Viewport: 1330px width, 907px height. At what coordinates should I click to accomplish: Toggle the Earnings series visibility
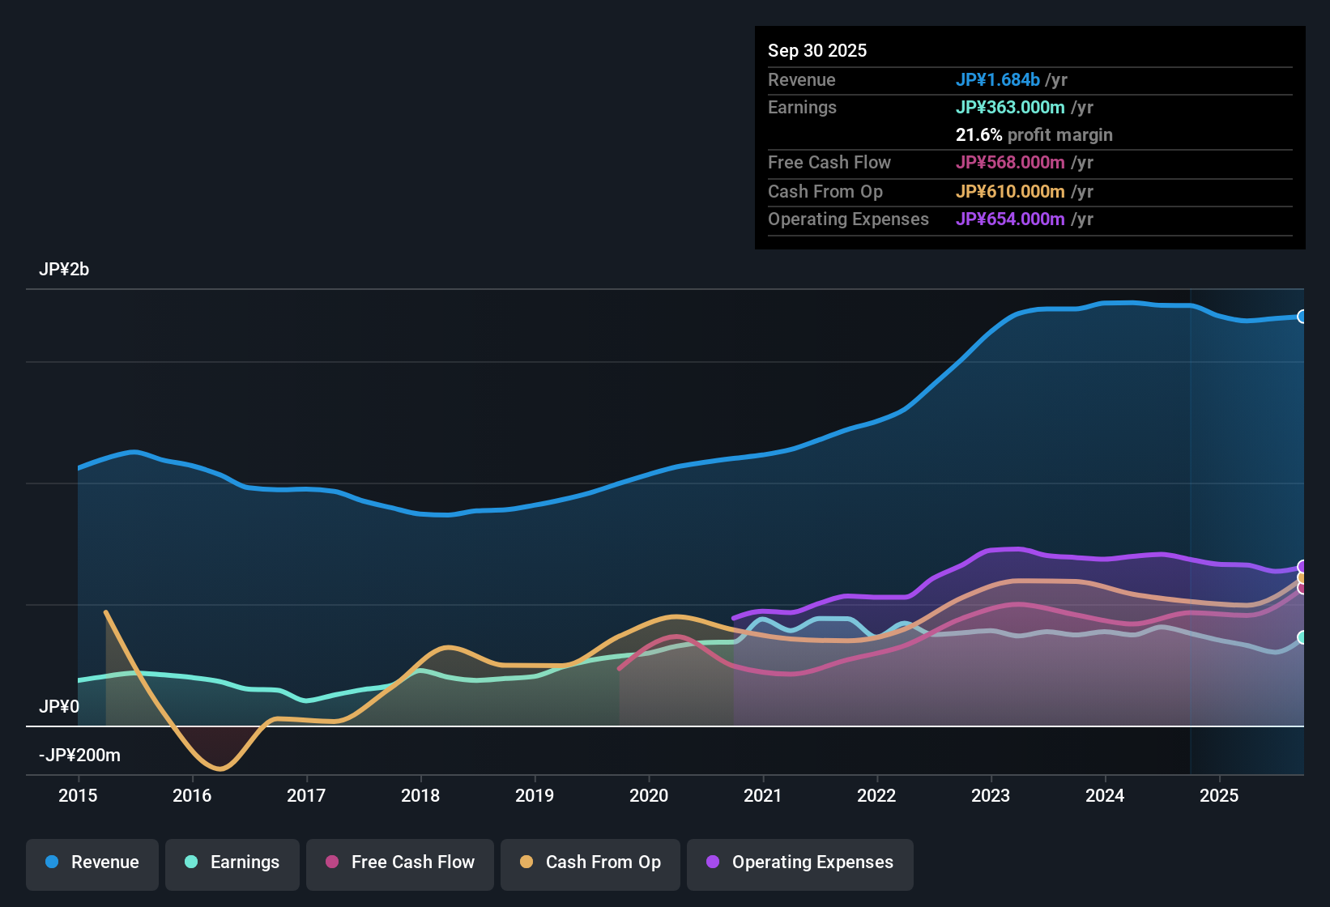(232, 862)
